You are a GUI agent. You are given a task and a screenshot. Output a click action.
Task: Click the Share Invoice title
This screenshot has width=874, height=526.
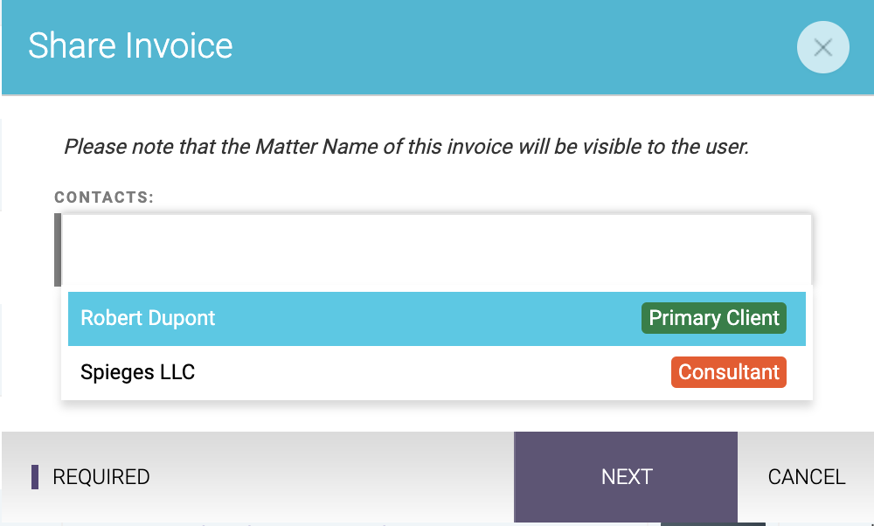[x=130, y=45]
